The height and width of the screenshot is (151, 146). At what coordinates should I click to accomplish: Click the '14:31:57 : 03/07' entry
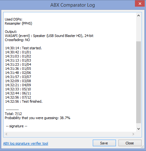[18, 77]
